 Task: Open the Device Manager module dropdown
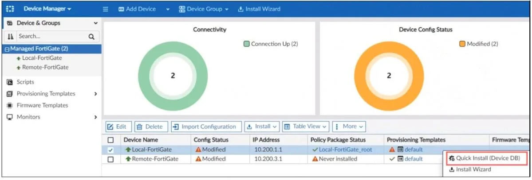pos(47,9)
